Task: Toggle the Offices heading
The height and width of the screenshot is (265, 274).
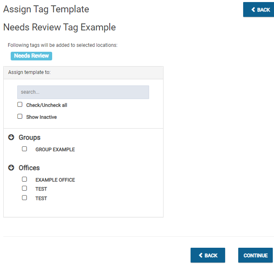Action: 29,168
